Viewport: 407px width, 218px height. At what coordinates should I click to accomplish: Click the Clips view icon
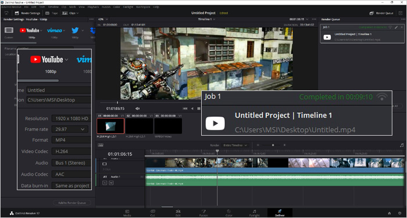click(65, 13)
